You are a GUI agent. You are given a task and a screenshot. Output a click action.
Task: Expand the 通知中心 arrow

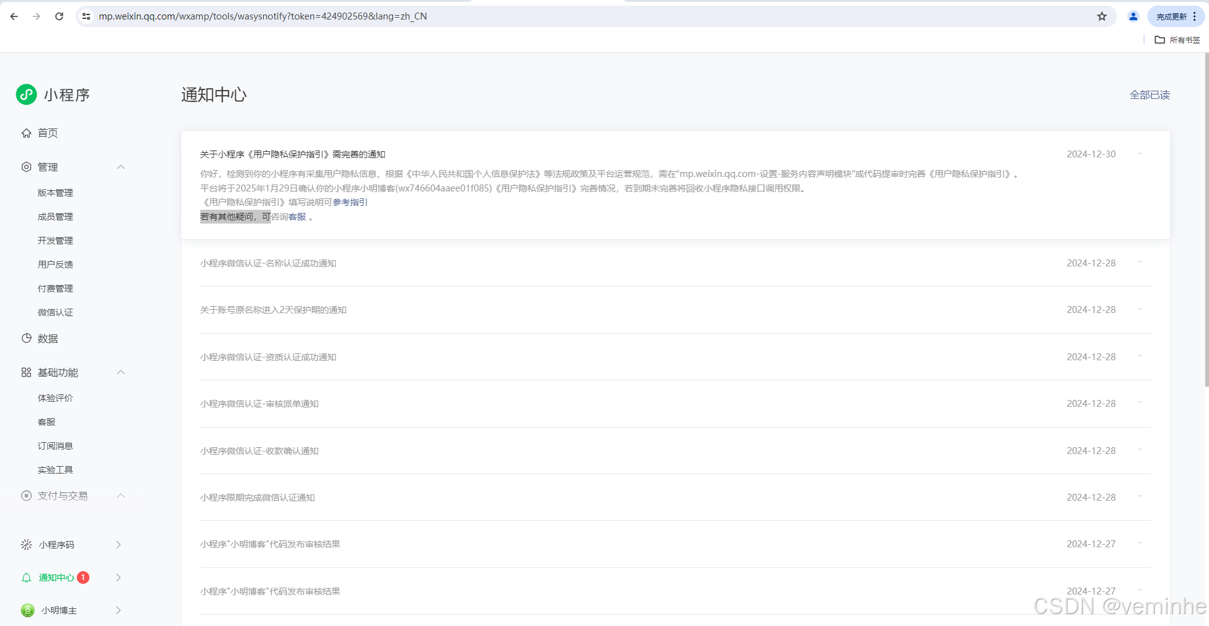point(118,578)
